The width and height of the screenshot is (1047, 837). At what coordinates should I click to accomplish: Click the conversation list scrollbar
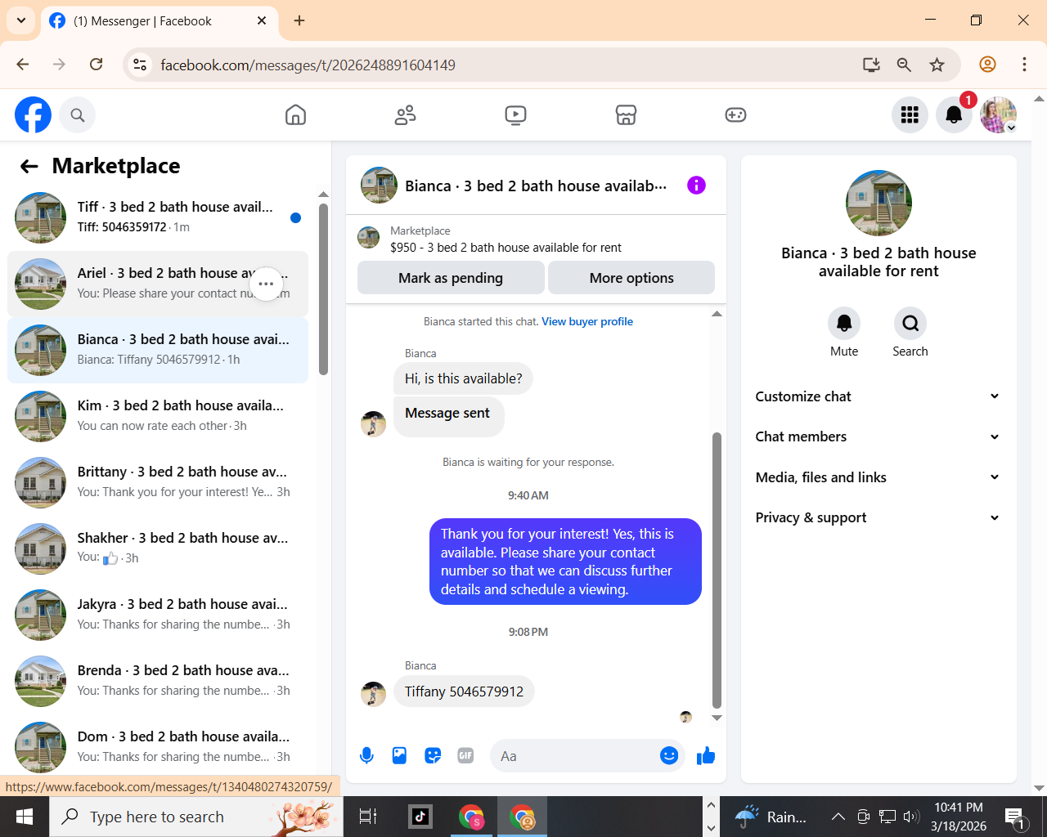pos(323,290)
